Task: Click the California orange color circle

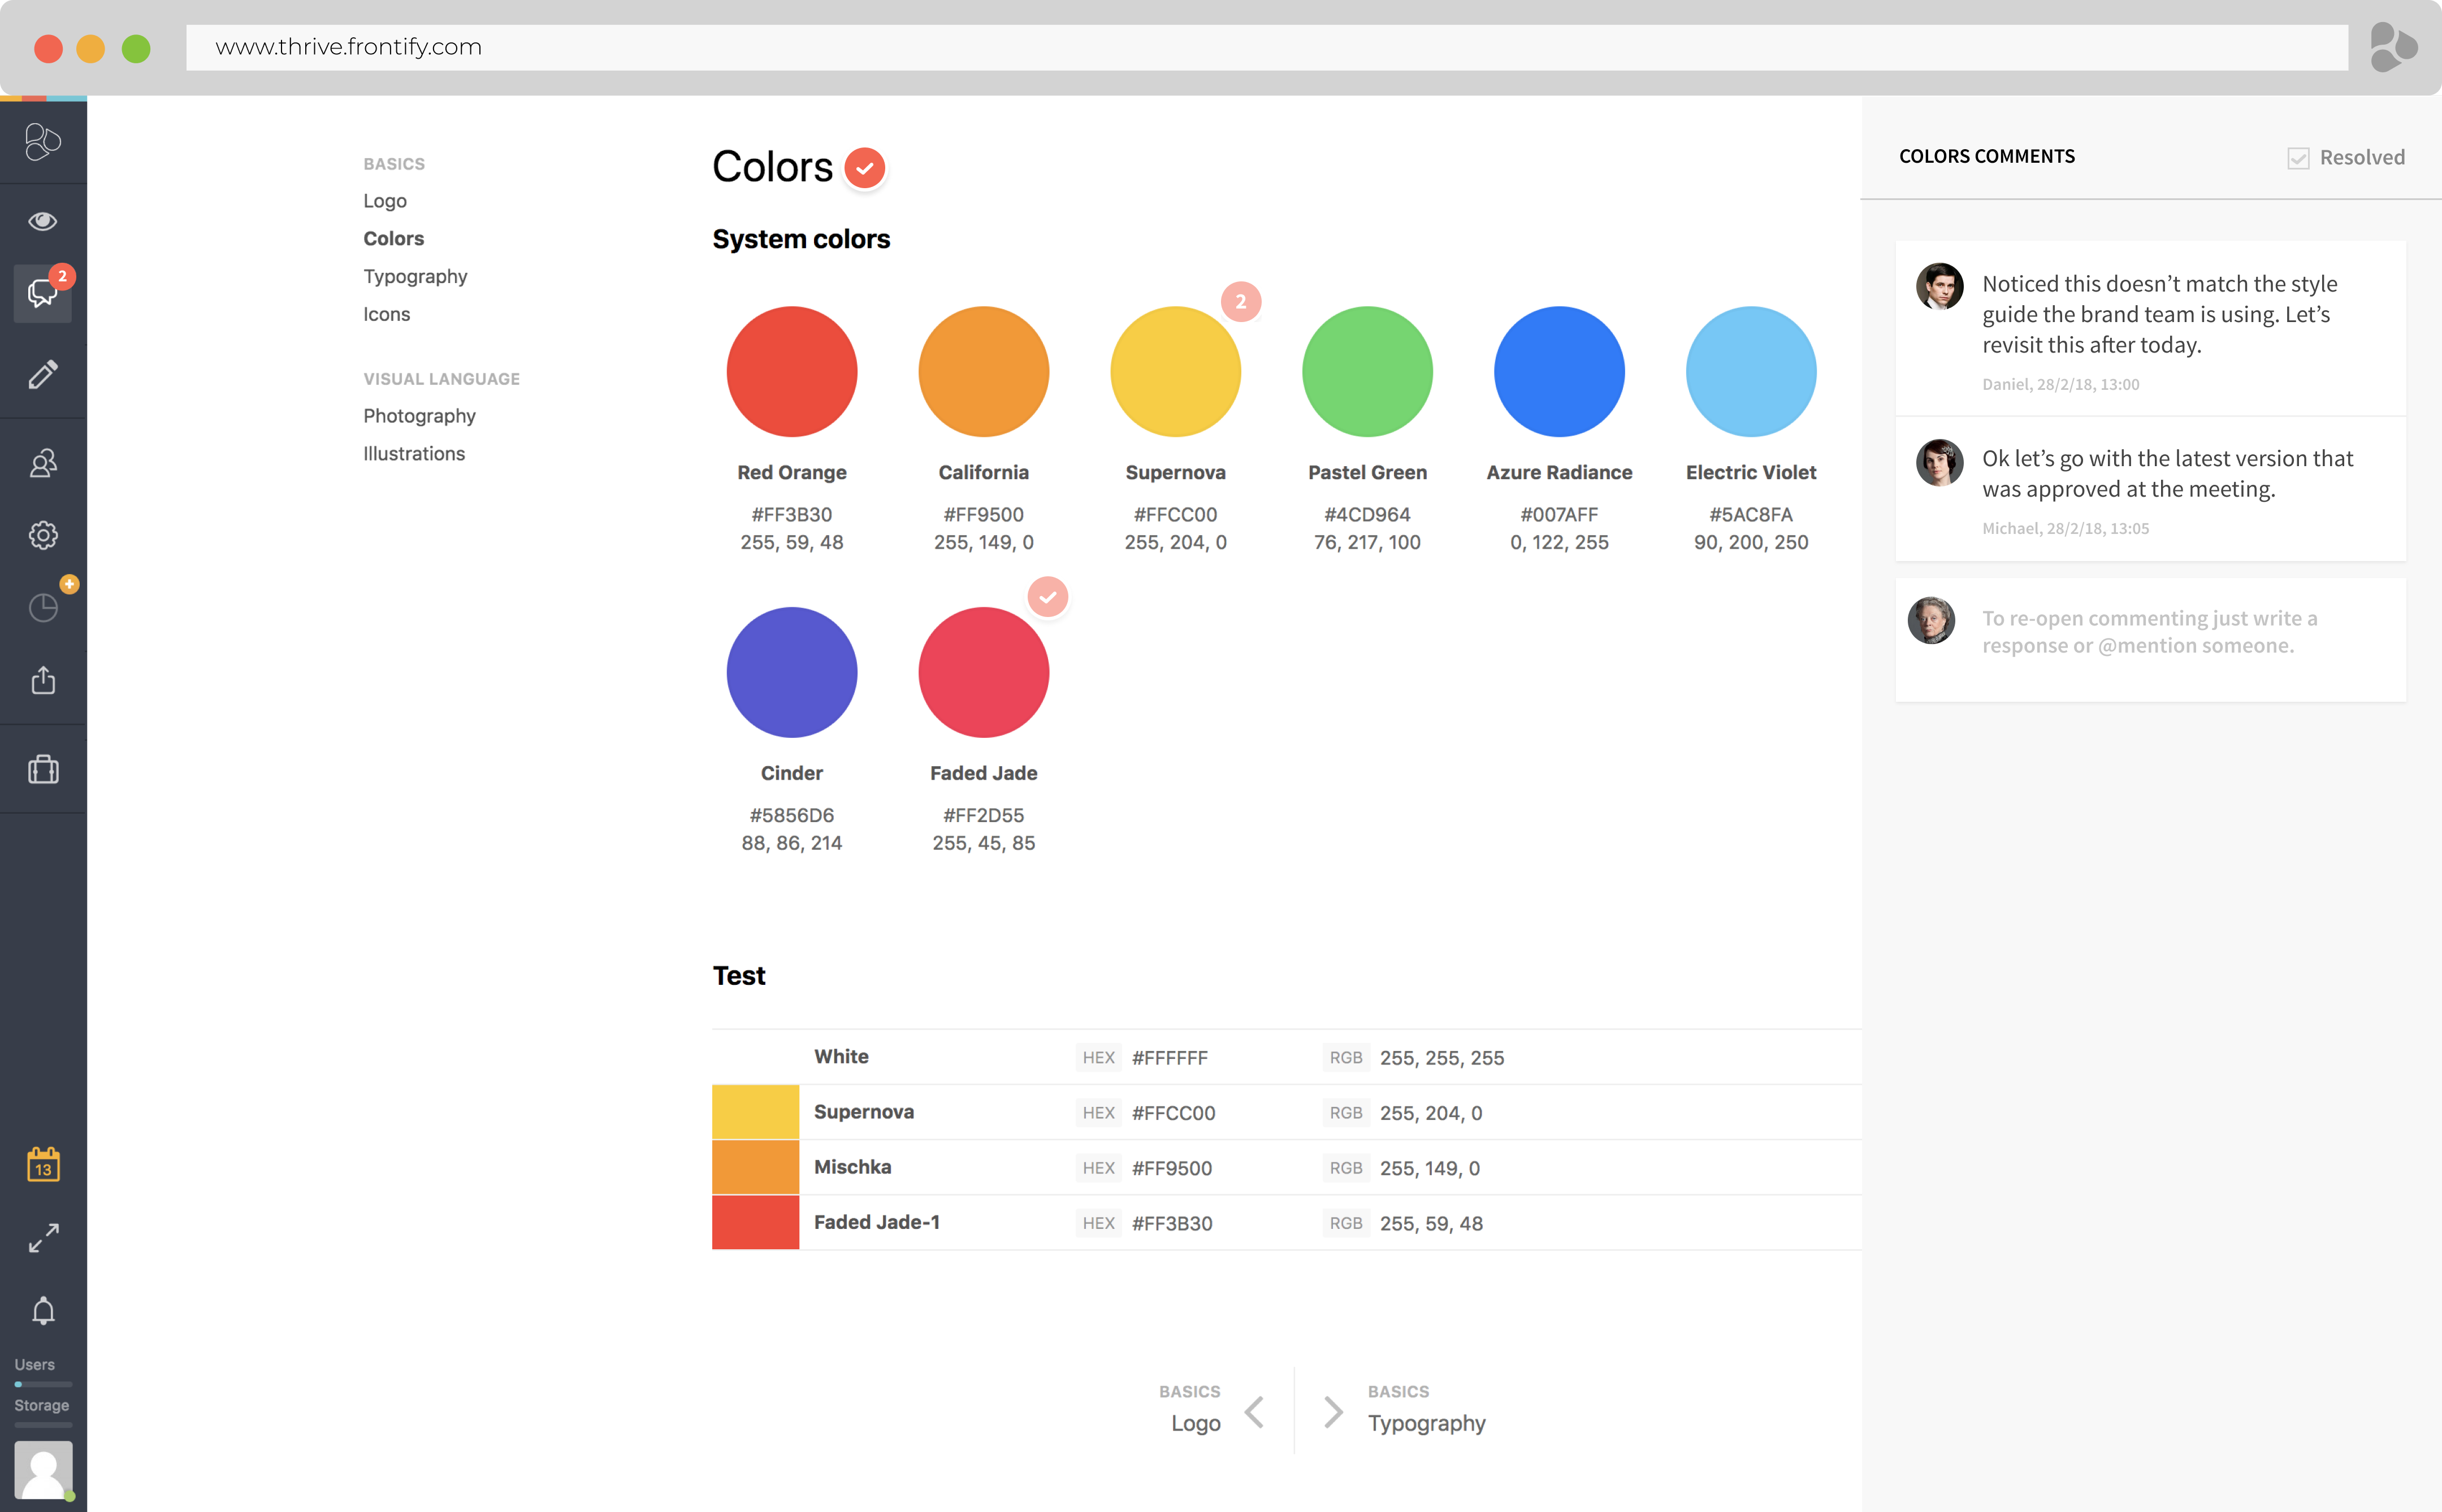Action: 984,371
